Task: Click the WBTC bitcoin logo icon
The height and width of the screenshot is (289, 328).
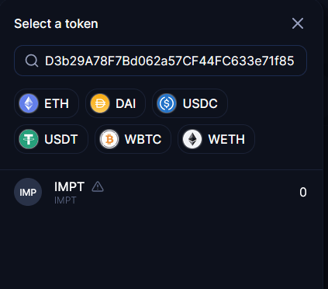Action: 109,139
